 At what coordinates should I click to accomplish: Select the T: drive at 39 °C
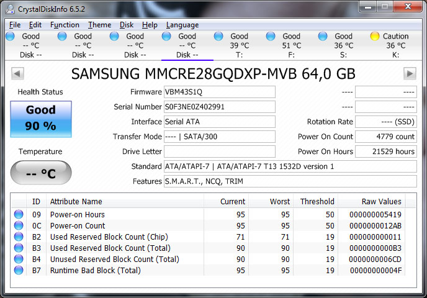pos(240,45)
